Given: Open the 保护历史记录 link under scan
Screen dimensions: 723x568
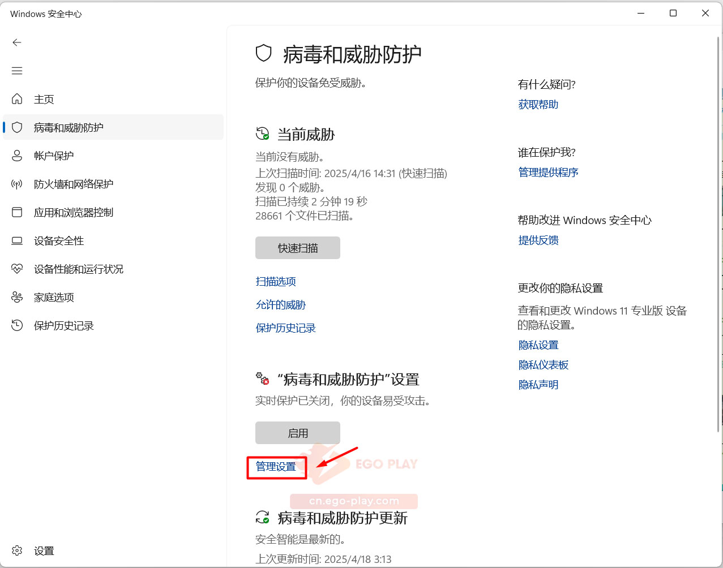Looking at the screenshot, I should [286, 328].
